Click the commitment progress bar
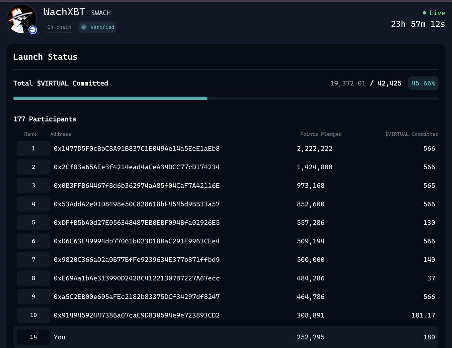Image resolution: width=452 pixels, height=348 pixels. (x=226, y=98)
